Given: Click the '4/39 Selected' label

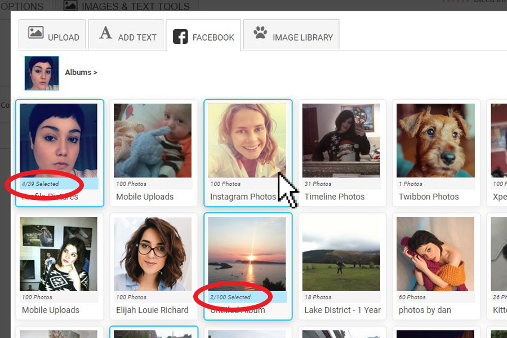Looking at the screenshot, I should [41, 184].
